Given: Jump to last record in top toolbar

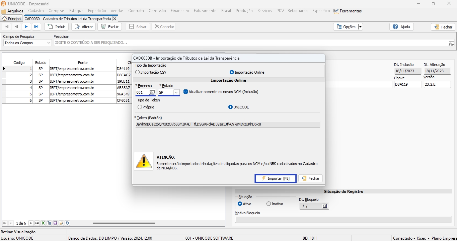Looking at the screenshot, I should click(x=36, y=27).
